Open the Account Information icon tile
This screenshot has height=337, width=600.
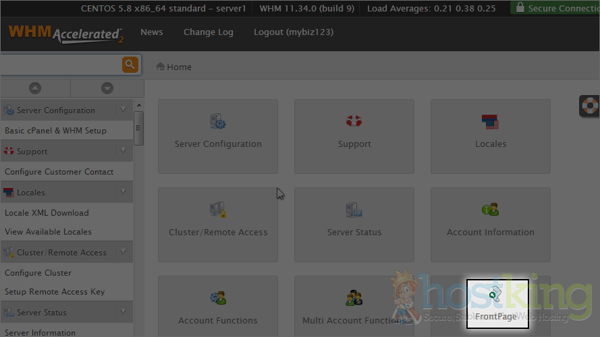coord(491,224)
